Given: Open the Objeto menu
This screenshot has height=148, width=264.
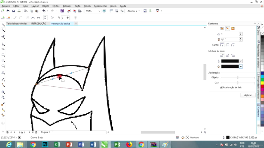Looking at the screenshot, I should point(45,6).
